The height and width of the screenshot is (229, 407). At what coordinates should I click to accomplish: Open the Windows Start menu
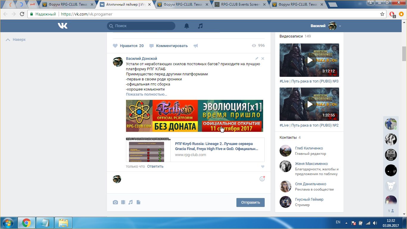[x=8, y=223]
